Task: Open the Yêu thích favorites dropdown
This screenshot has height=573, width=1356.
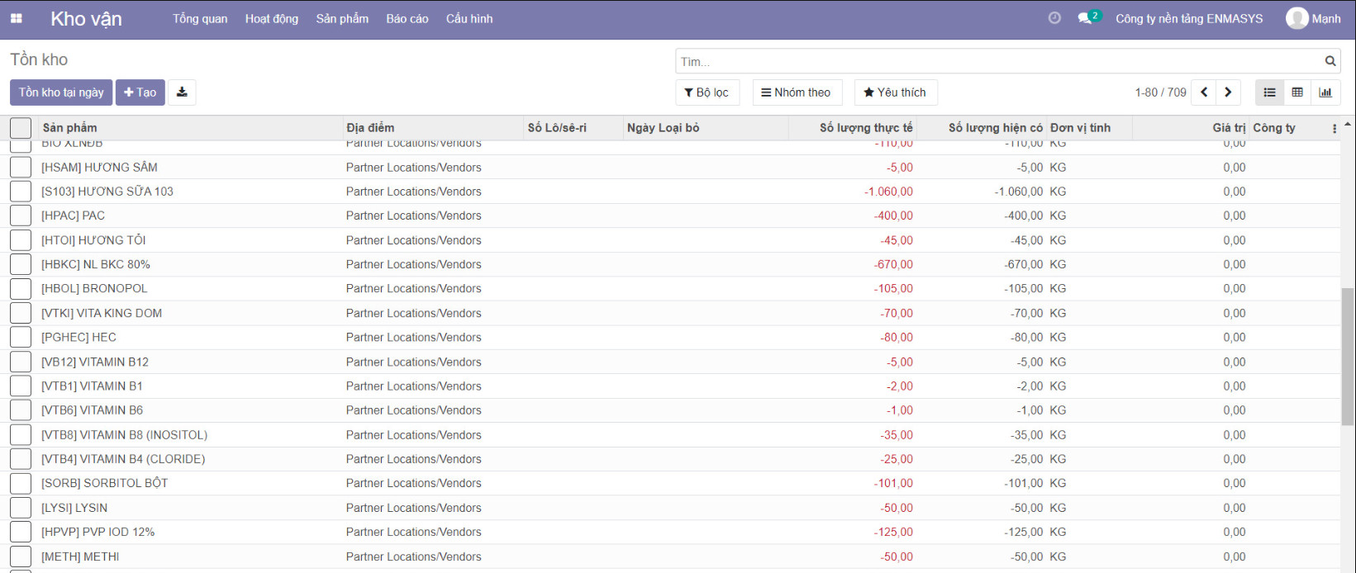Action: click(895, 92)
